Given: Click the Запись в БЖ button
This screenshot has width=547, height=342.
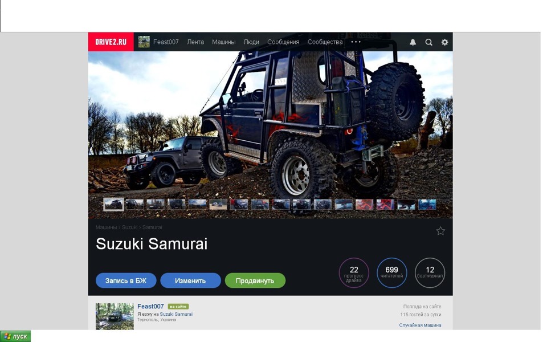Looking at the screenshot, I should 126,280.
